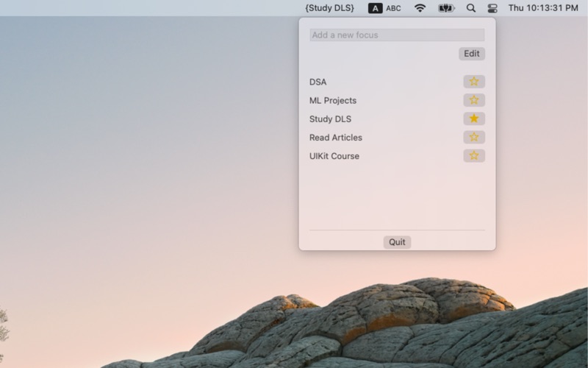Screen dimensions: 588x368
Task: Open the ABC input source menu
Action: (384, 8)
